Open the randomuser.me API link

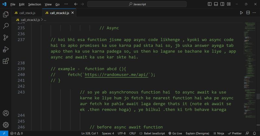118,74
